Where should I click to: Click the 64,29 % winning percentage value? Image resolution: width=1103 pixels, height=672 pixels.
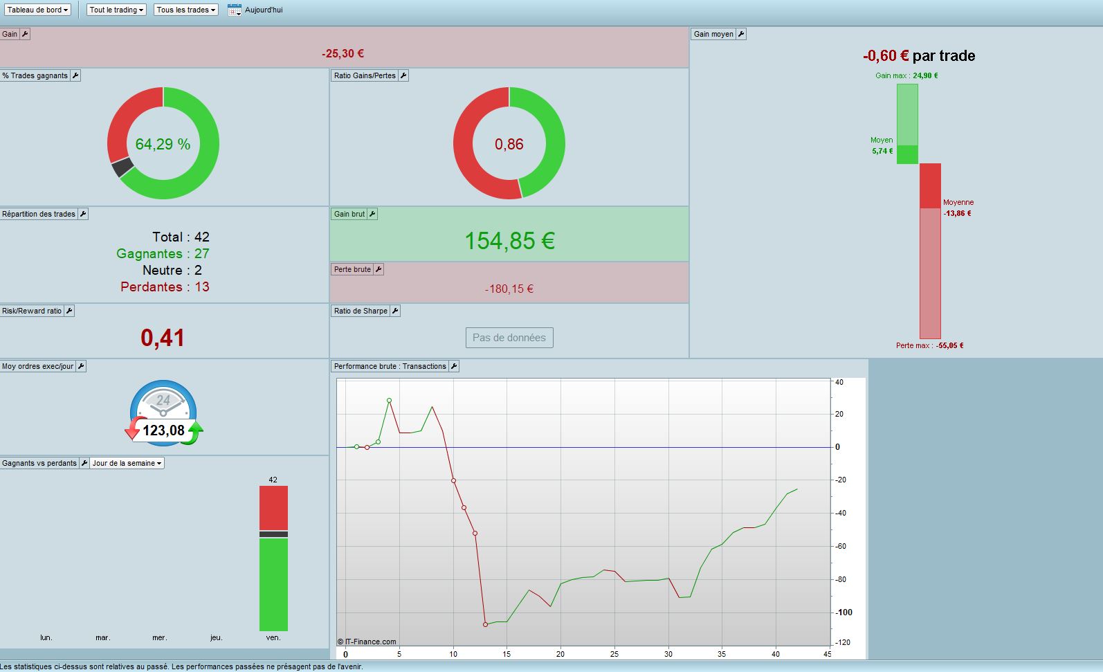click(163, 144)
